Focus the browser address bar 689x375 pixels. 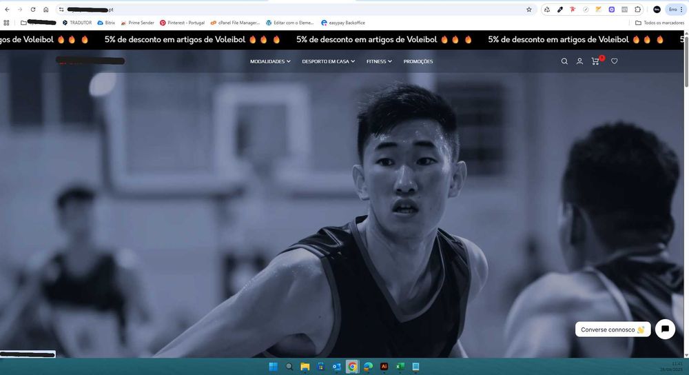coord(294,9)
